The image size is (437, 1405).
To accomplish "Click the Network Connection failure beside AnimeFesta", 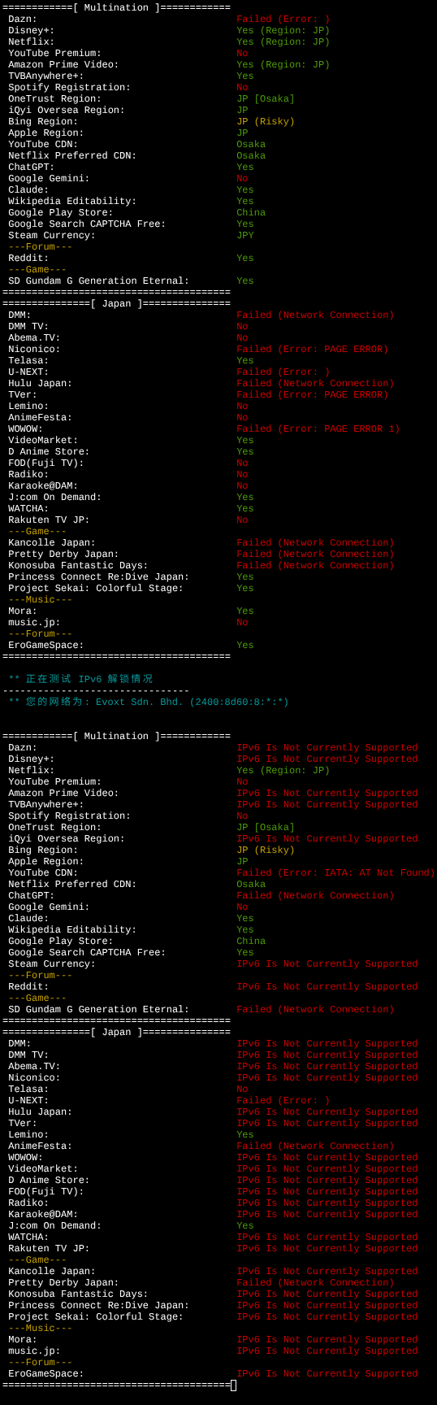I will [x=315, y=1146].
